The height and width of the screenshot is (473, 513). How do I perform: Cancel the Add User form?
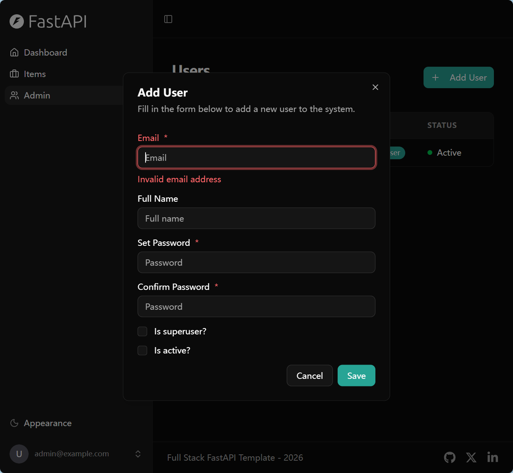(309, 376)
